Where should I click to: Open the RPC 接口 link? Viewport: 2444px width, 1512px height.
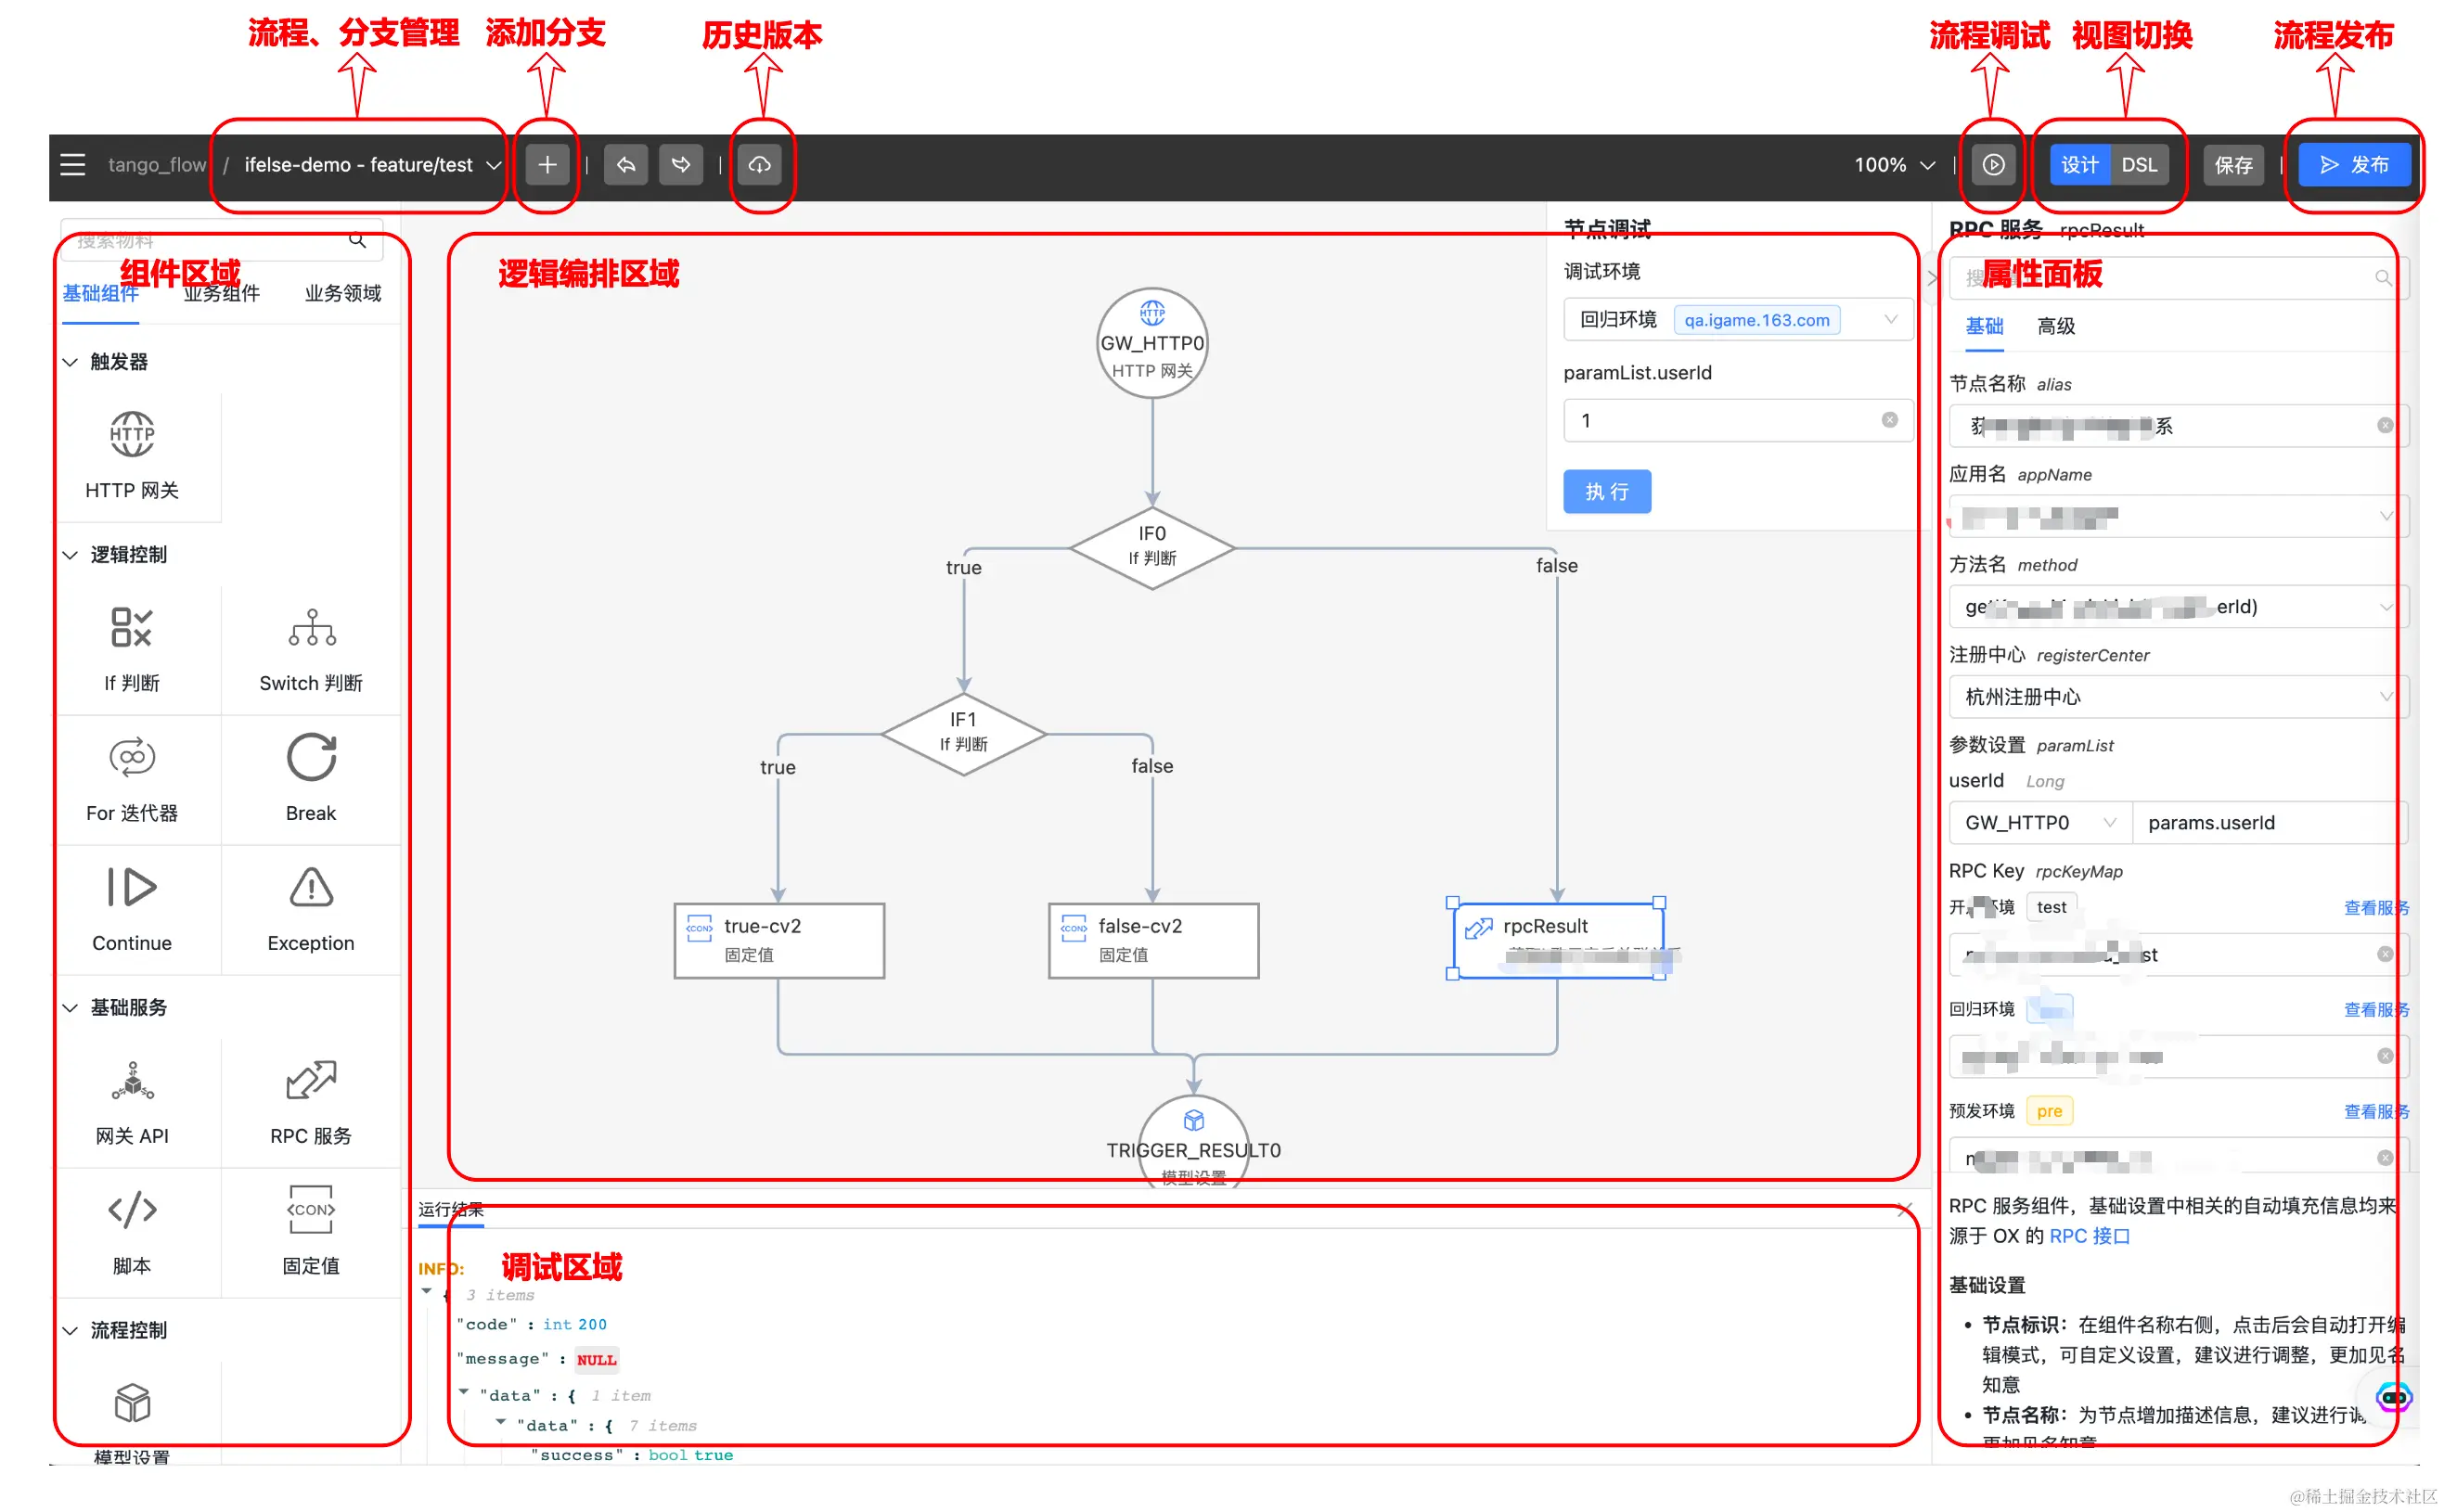[x=2090, y=1236]
